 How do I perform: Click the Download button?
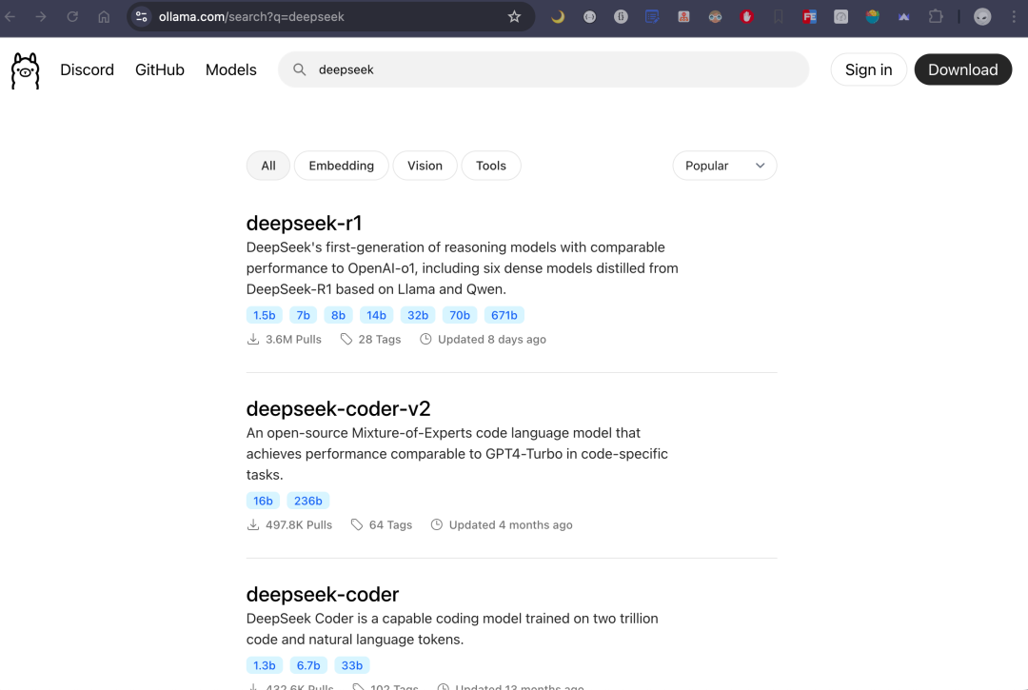tap(962, 69)
